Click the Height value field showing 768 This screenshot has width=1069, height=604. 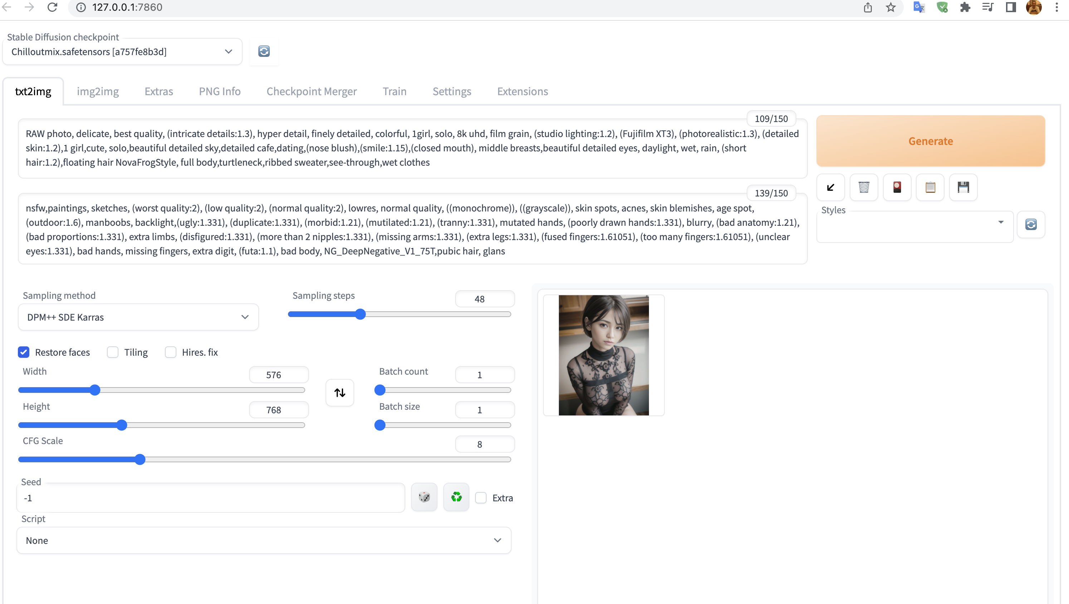279,410
